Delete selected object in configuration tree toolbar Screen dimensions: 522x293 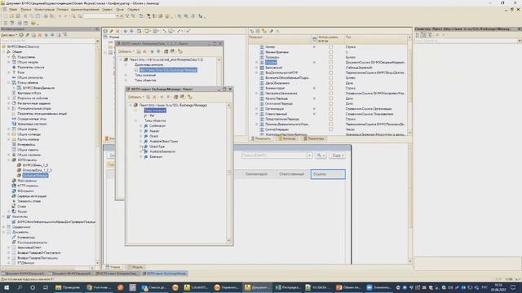[x=40, y=35]
